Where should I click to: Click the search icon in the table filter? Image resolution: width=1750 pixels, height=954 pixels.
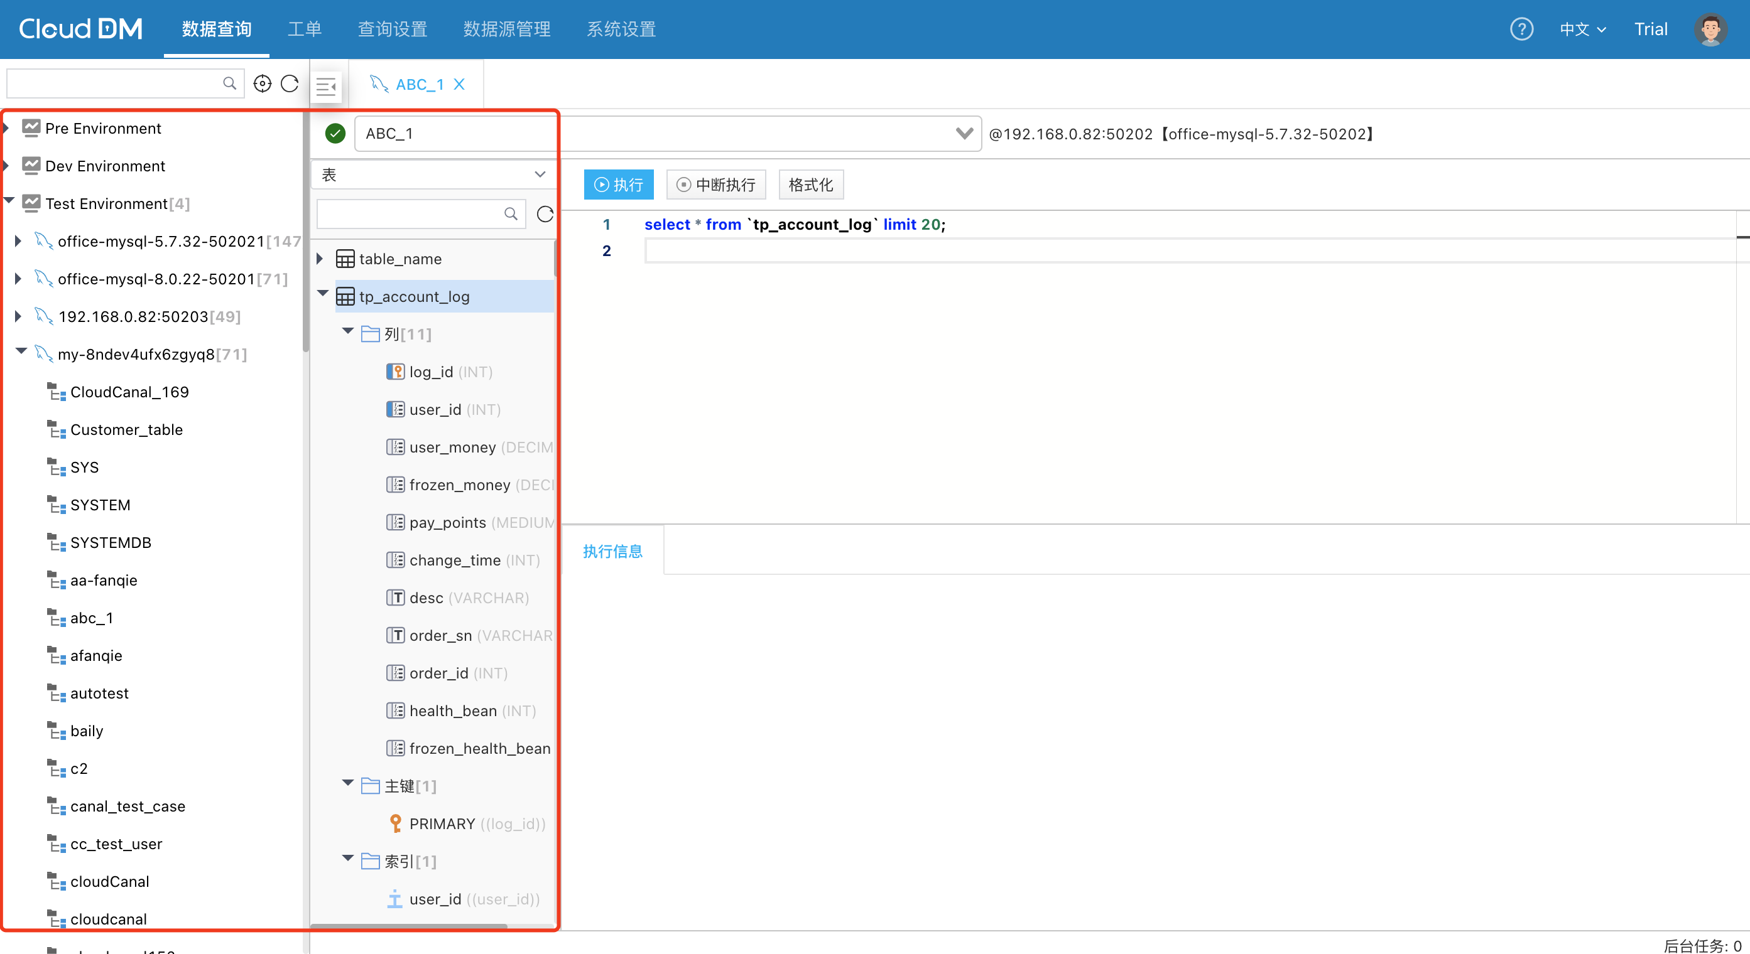tap(510, 215)
